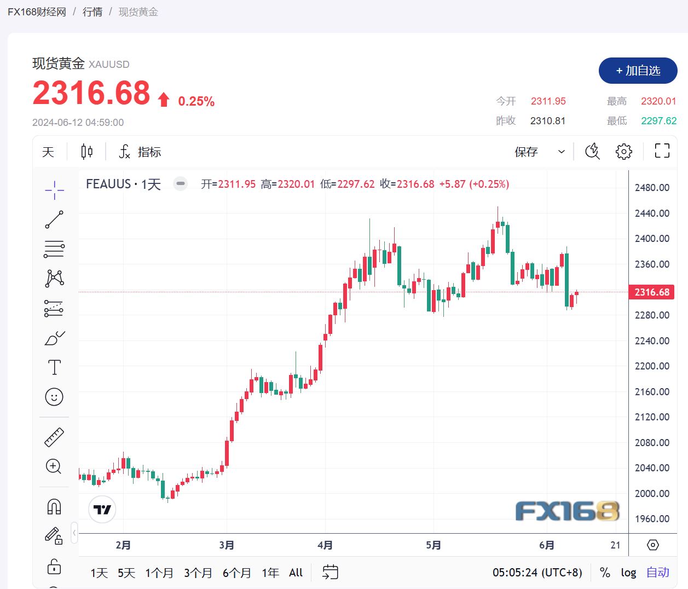Choose the text annotation tool
The height and width of the screenshot is (589, 688).
[x=54, y=367]
